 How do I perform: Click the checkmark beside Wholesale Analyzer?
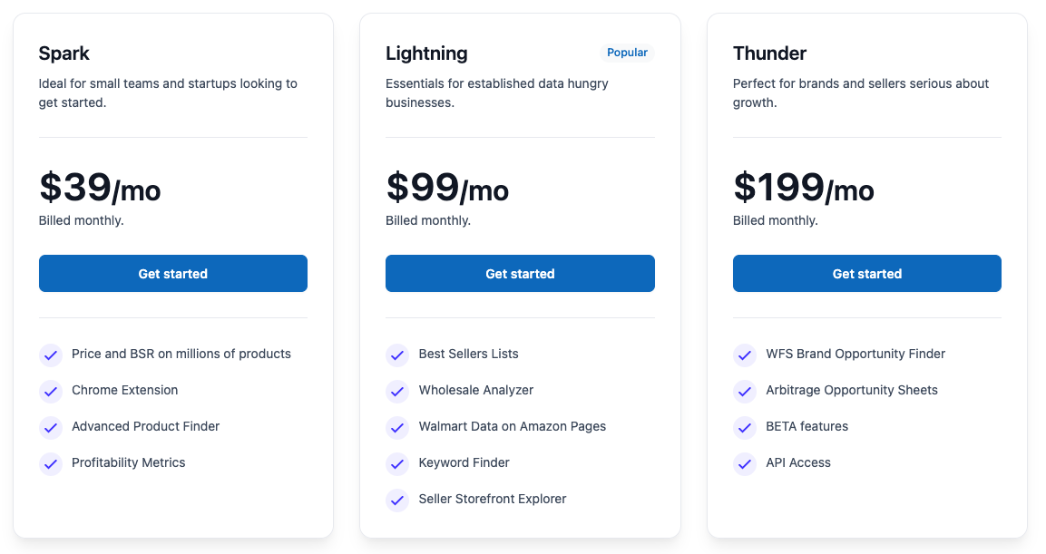pos(397,391)
